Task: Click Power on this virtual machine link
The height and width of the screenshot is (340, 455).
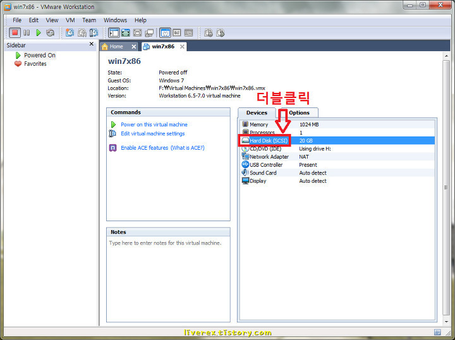Action: click(154, 124)
